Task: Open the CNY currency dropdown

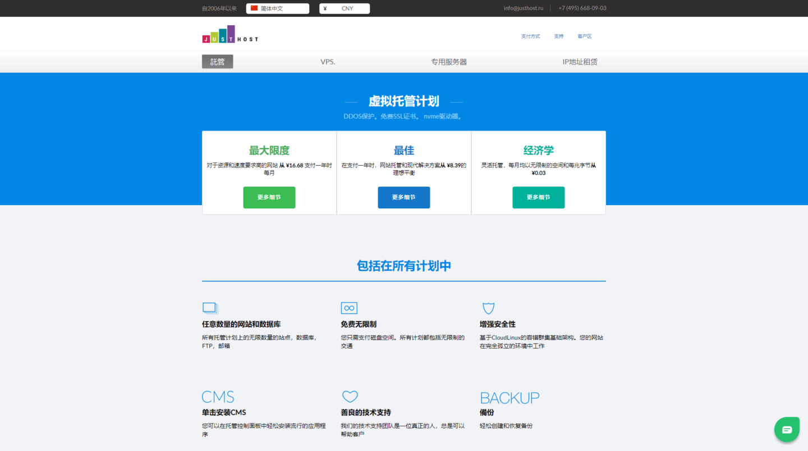Action: point(345,8)
